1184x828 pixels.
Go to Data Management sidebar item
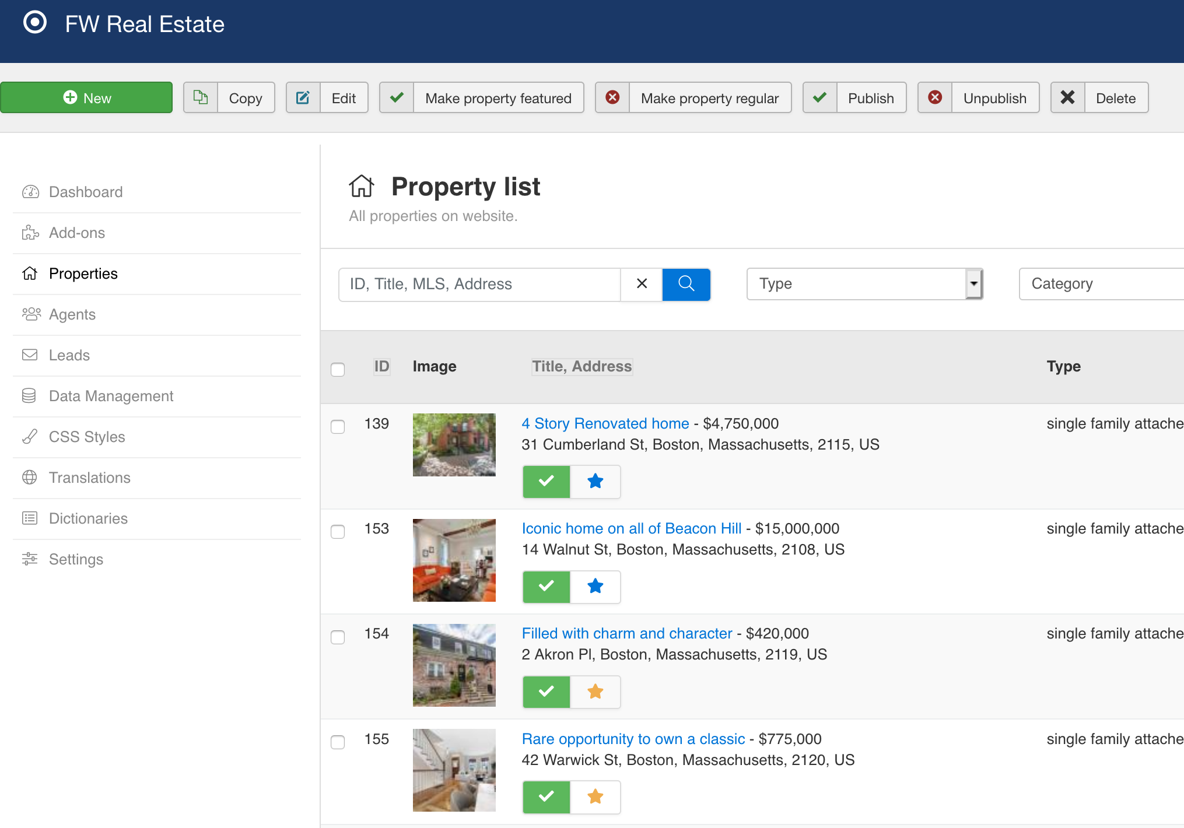[111, 397]
